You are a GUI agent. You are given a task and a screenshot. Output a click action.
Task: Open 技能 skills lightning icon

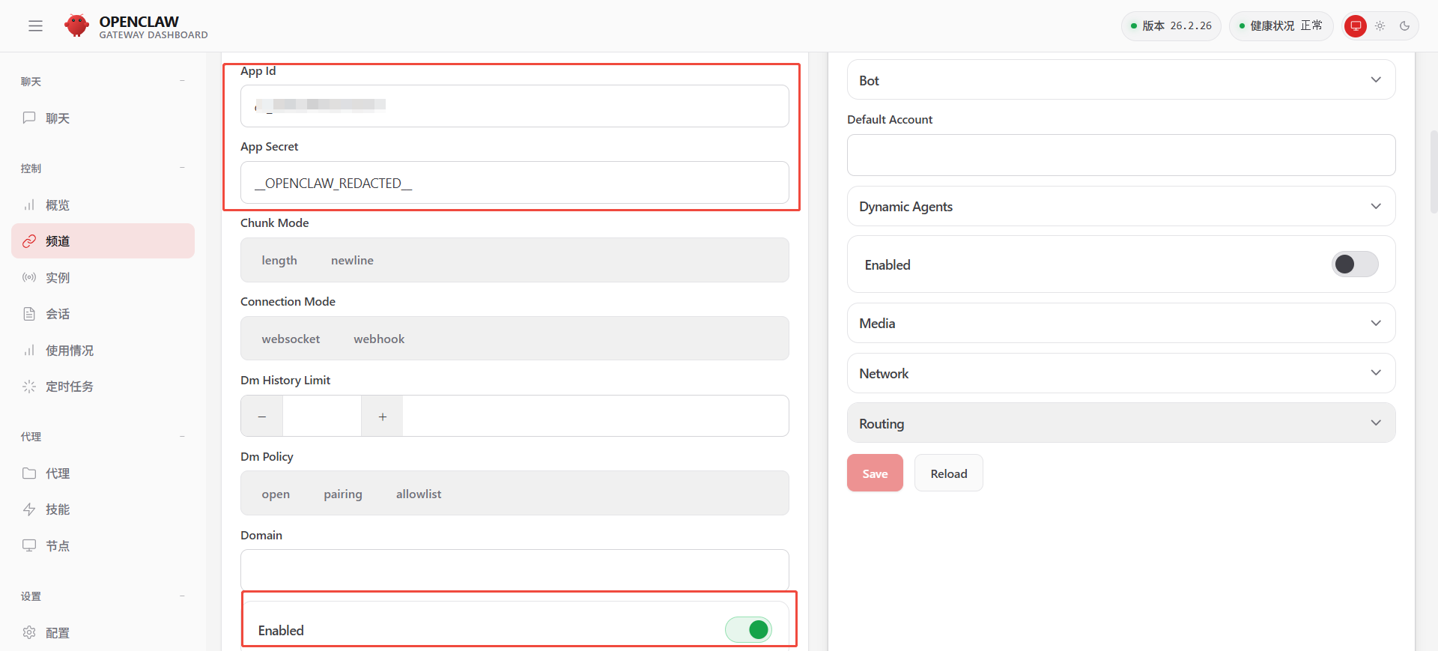(29, 509)
